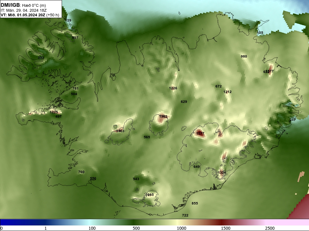Click the 'IT: Mán. 29. 04. 2024 18Z' line
The image size is (309, 231).
(x=24, y=10)
